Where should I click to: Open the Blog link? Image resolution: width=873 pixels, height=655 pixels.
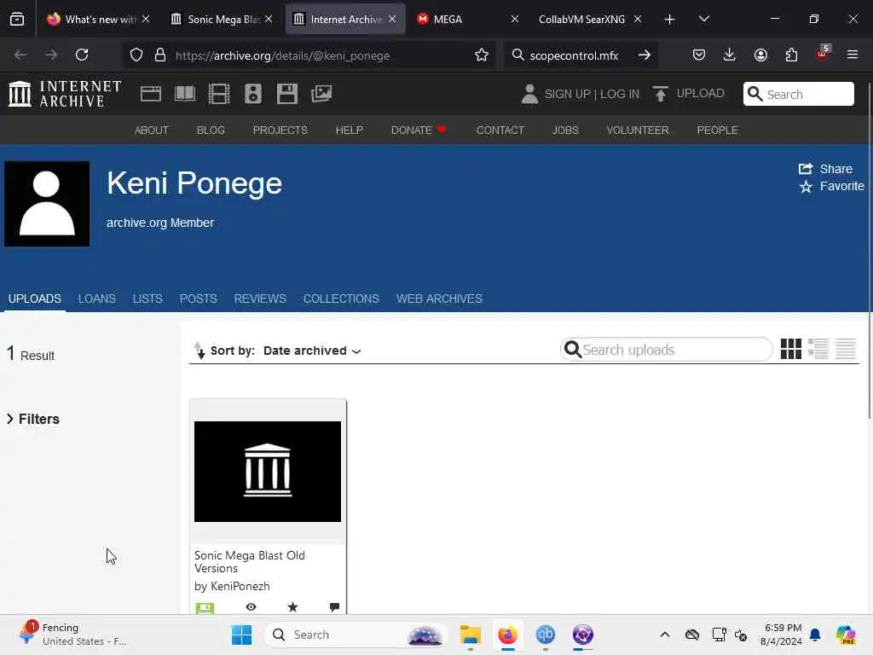click(x=211, y=130)
